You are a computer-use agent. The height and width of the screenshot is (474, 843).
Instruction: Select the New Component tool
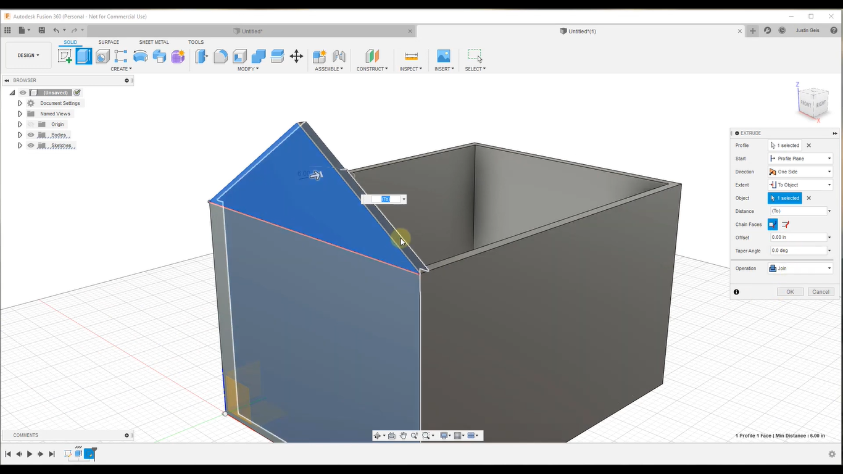pos(320,56)
